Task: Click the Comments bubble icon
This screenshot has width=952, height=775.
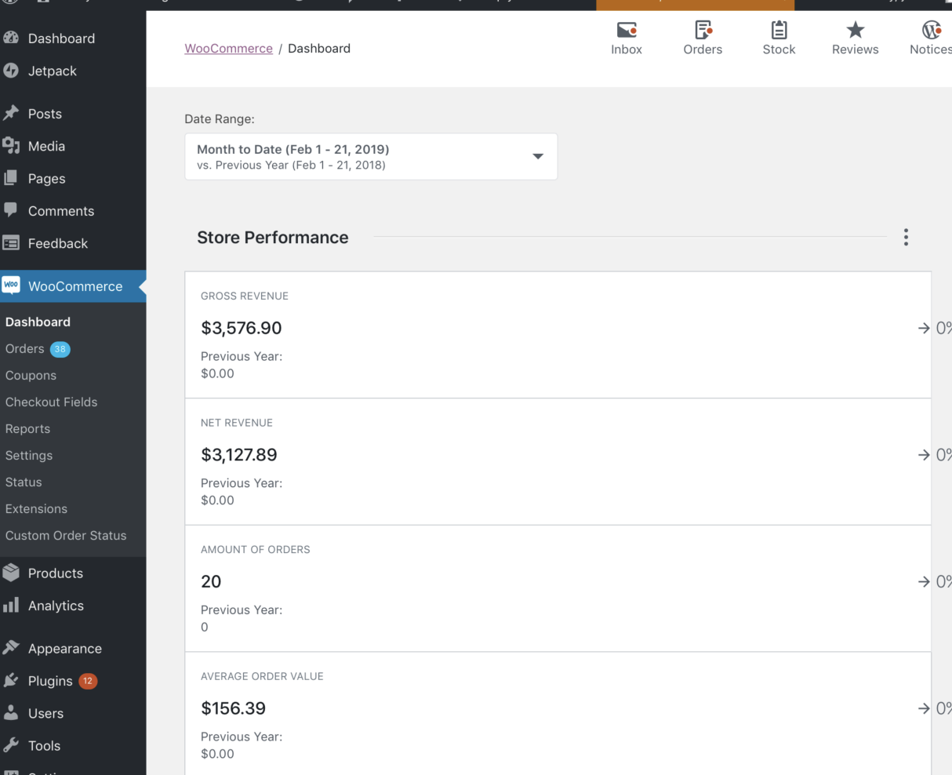Action: [11, 210]
